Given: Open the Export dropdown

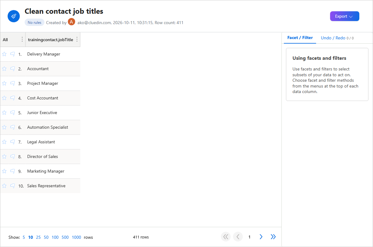Looking at the screenshot, I should point(345,16).
